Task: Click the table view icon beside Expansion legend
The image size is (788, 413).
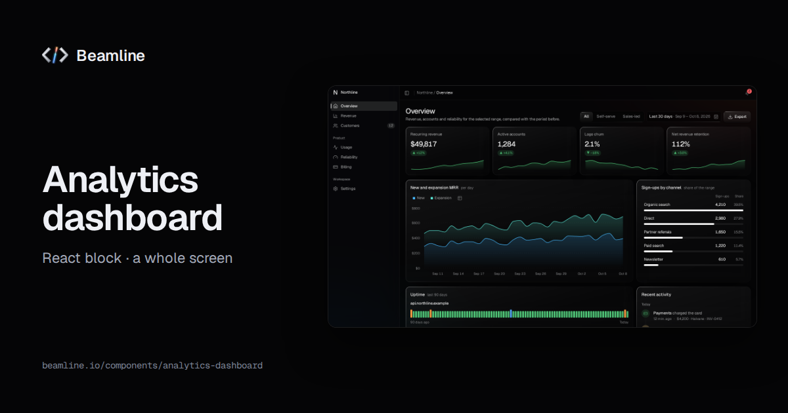Action: click(x=460, y=197)
